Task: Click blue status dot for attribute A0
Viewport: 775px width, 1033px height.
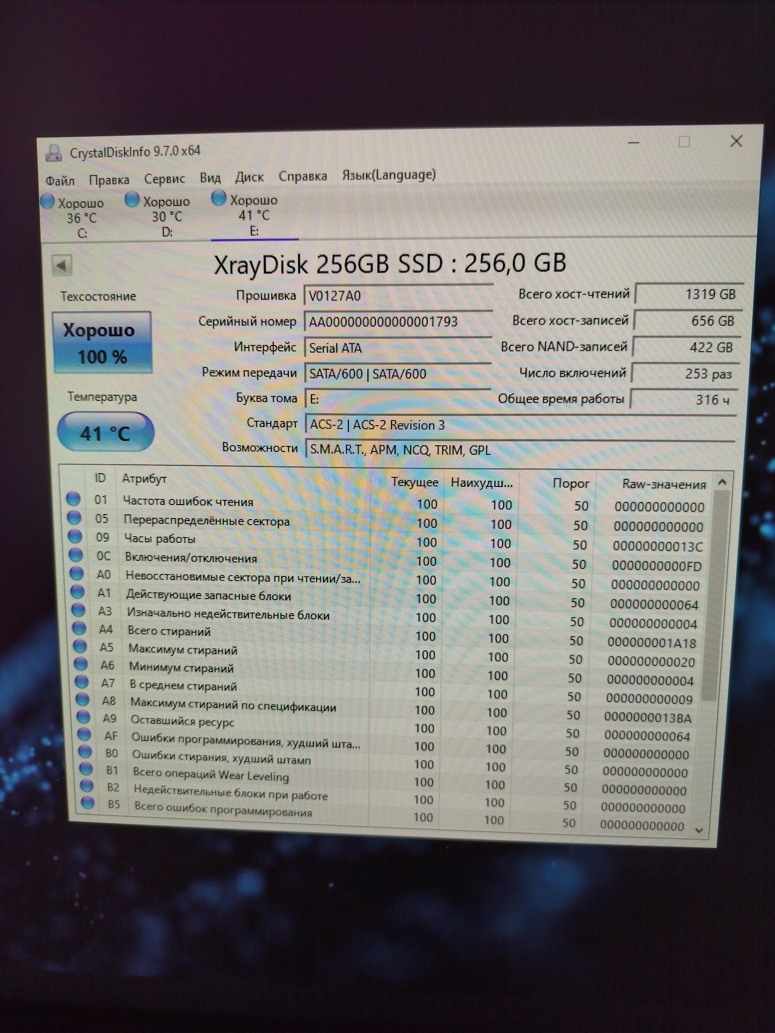Action: (x=77, y=573)
